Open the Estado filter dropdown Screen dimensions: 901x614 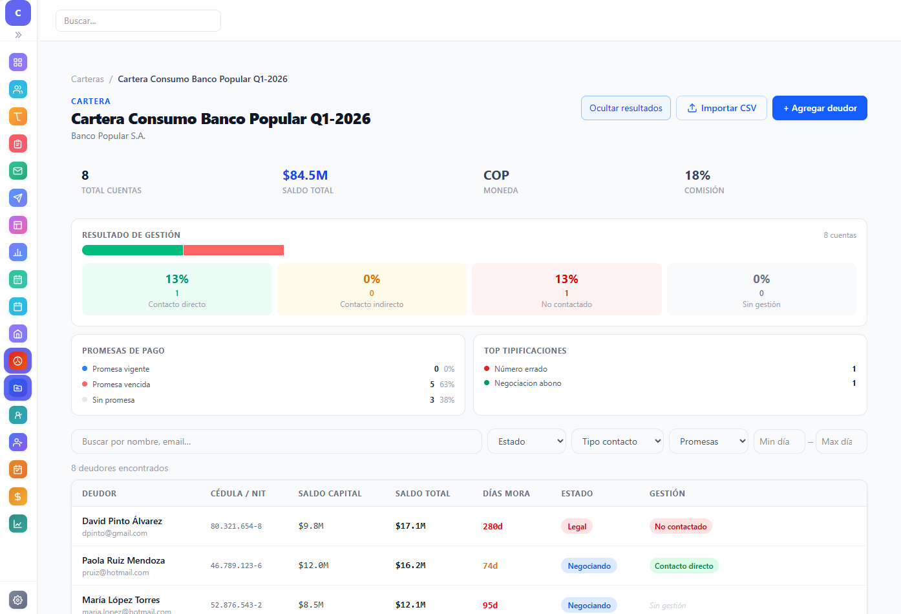click(x=527, y=441)
